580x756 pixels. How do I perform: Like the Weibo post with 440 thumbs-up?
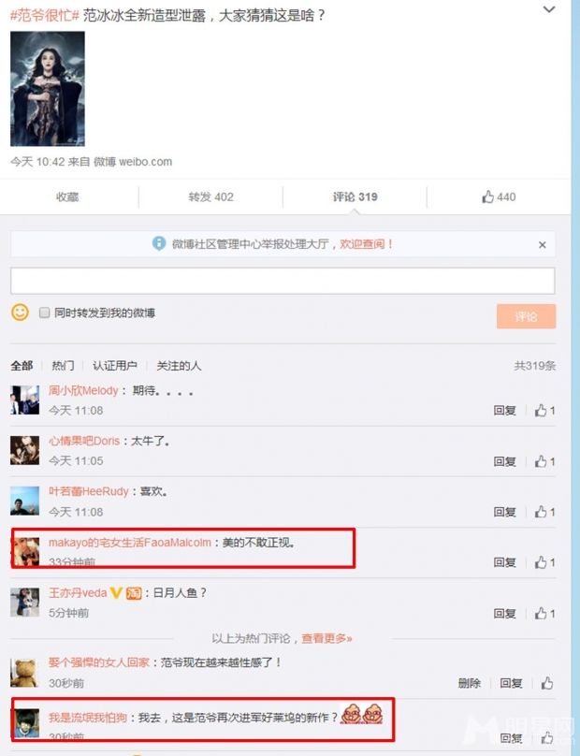click(x=499, y=196)
